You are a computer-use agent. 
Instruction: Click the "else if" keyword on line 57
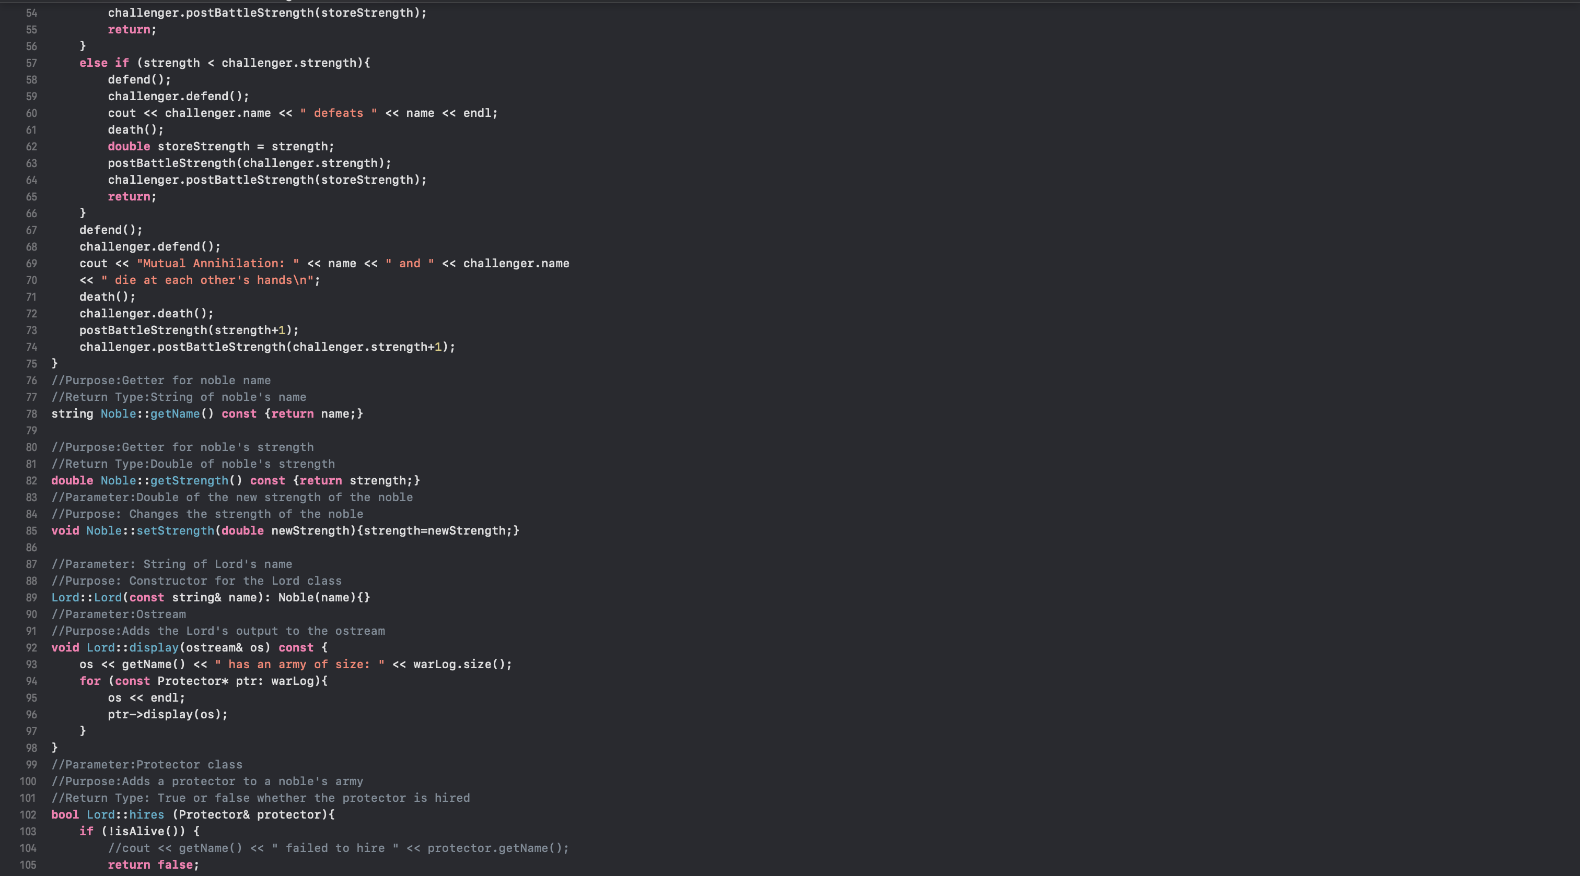(103, 63)
